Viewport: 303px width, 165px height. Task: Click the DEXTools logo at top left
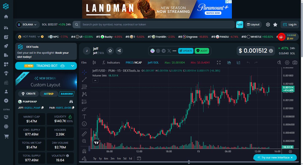point(6,6)
